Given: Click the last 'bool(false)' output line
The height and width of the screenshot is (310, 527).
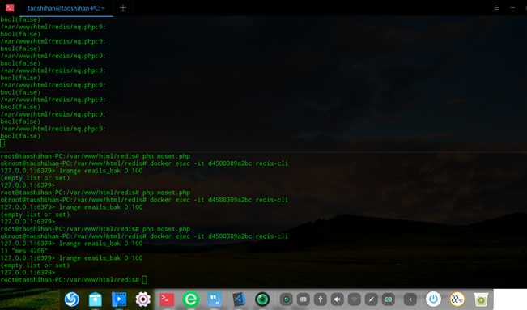Looking at the screenshot, I should coord(20,136).
